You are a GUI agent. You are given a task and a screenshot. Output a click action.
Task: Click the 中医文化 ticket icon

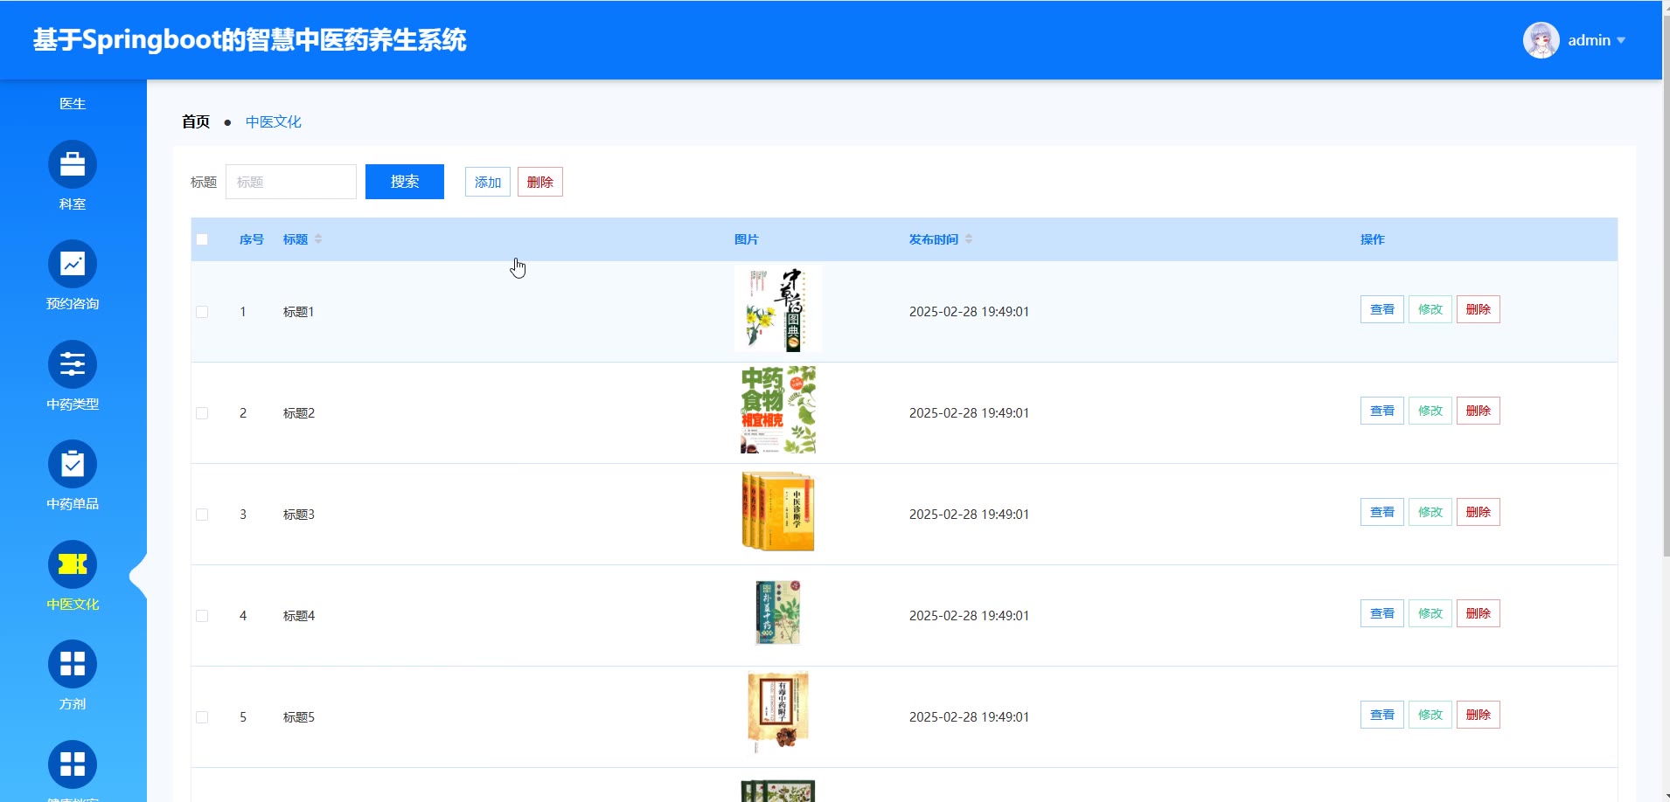(73, 564)
